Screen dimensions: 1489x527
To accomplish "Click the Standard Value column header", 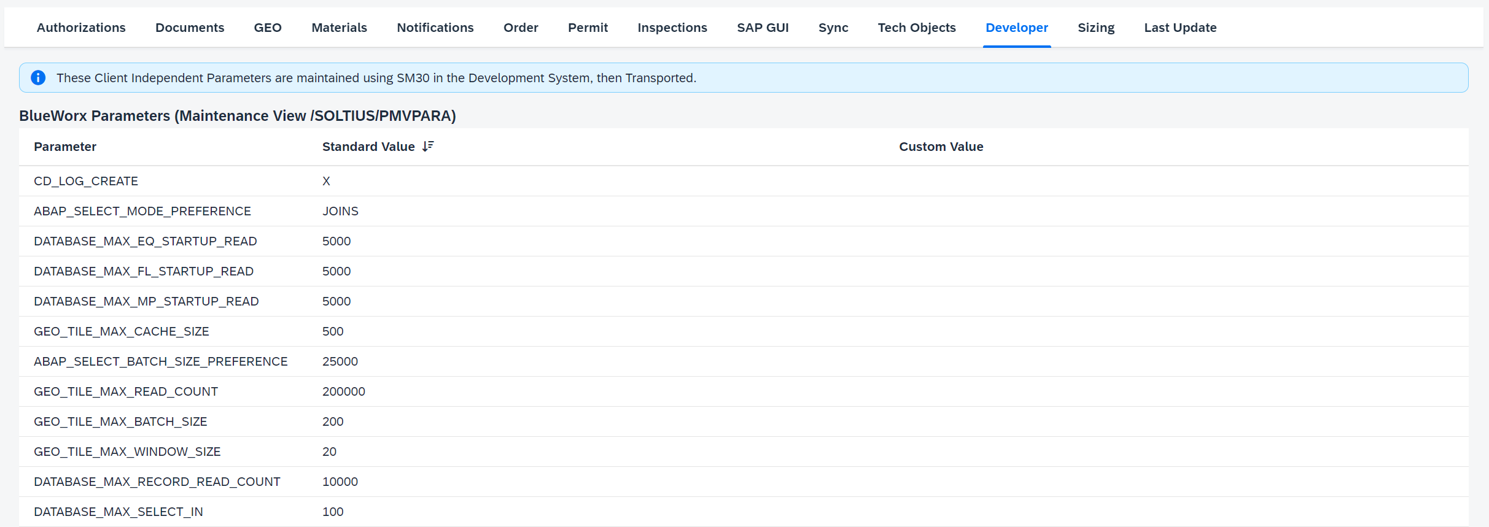I will 368,147.
